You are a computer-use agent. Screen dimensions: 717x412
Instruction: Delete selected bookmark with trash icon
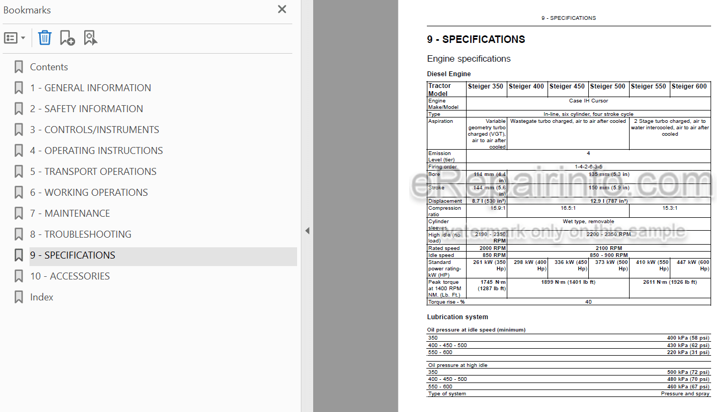[x=45, y=38]
